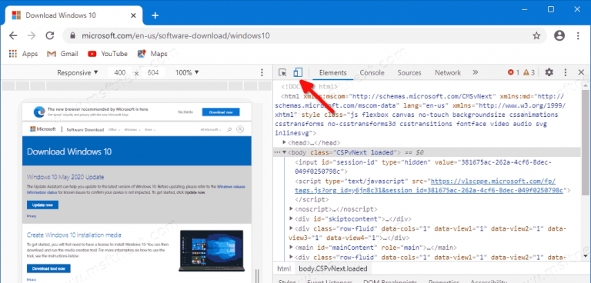Activate the inspect element picker icon
The width and height of the screenshot is (591, 283).
pyautogui.click(x=282, y=73)
